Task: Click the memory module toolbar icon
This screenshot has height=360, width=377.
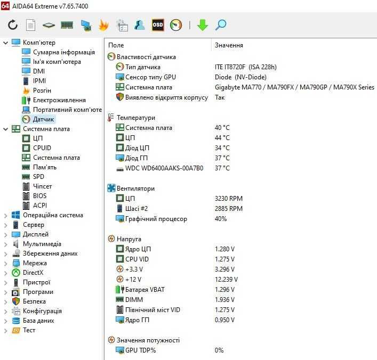Action: tap(67, 25)
